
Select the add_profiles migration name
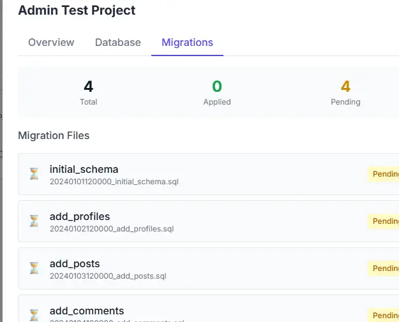tap(80, 217)
